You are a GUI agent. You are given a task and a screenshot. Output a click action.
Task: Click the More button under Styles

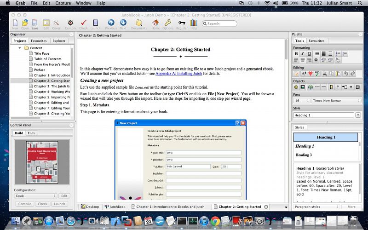[x=351, y=207]
